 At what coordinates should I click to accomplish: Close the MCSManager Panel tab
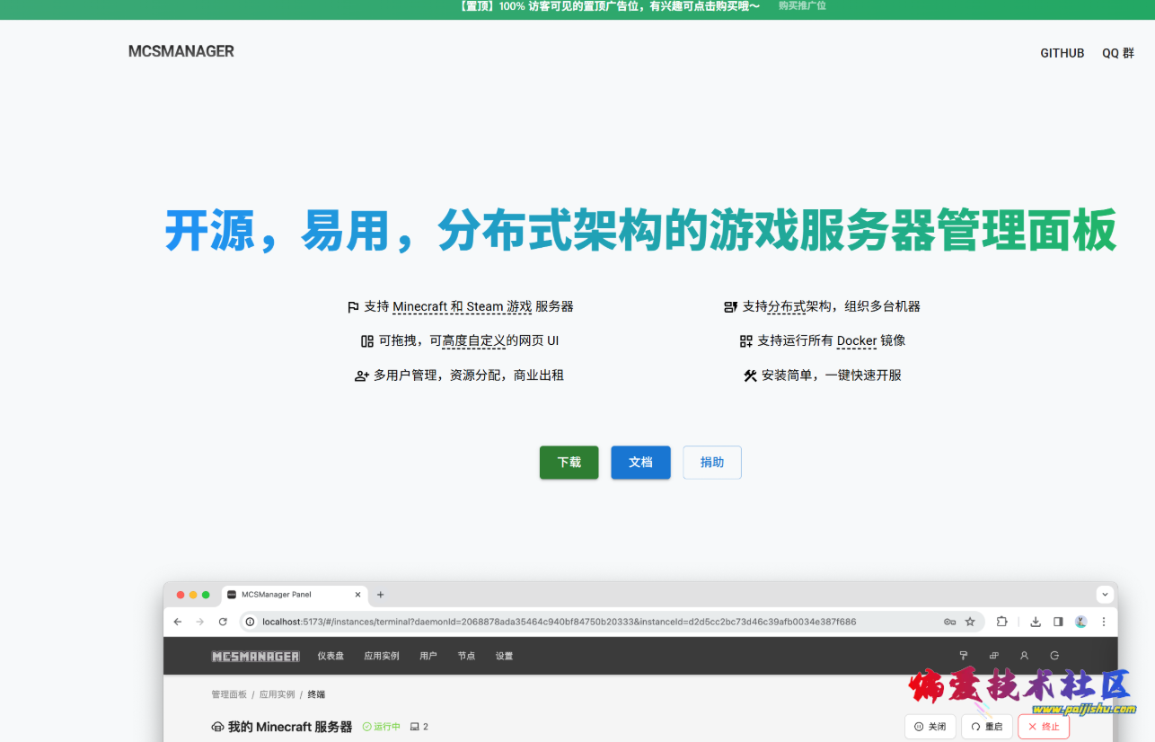358,595
